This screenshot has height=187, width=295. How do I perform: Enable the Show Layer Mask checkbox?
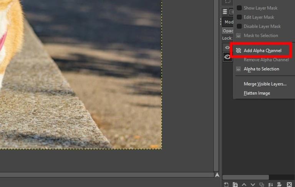(x=239, y=8)
